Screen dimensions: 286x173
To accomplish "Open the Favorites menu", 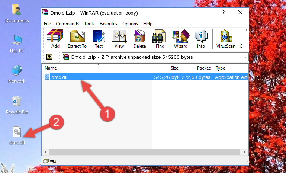I will tap(108, 24).
